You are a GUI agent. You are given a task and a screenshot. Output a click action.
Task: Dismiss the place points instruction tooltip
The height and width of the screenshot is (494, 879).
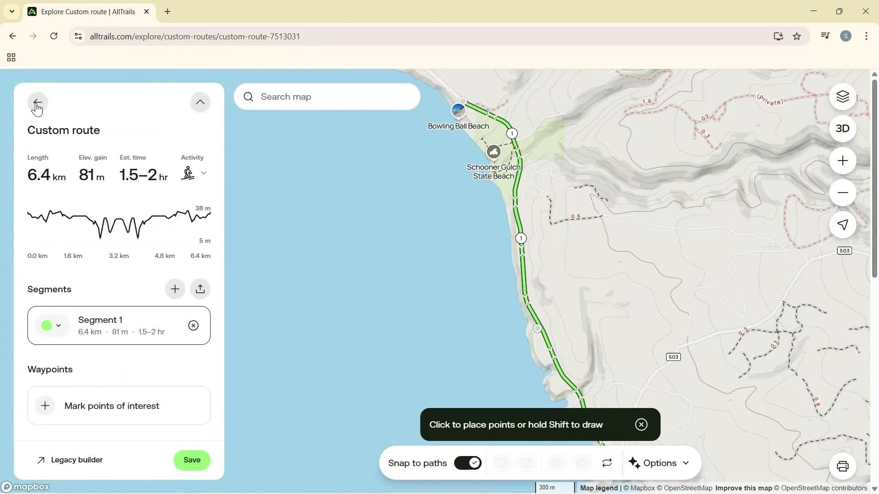click(641, 424)
